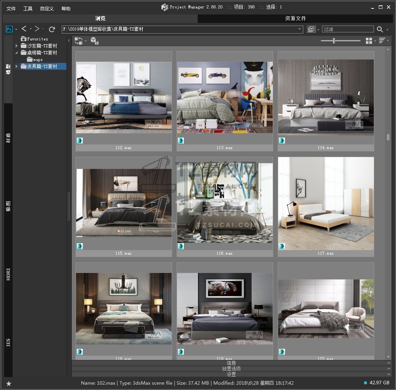Click the search magnifier icon
The height and width of the screenshot is (390, 396).
click(x=380, y=29)
